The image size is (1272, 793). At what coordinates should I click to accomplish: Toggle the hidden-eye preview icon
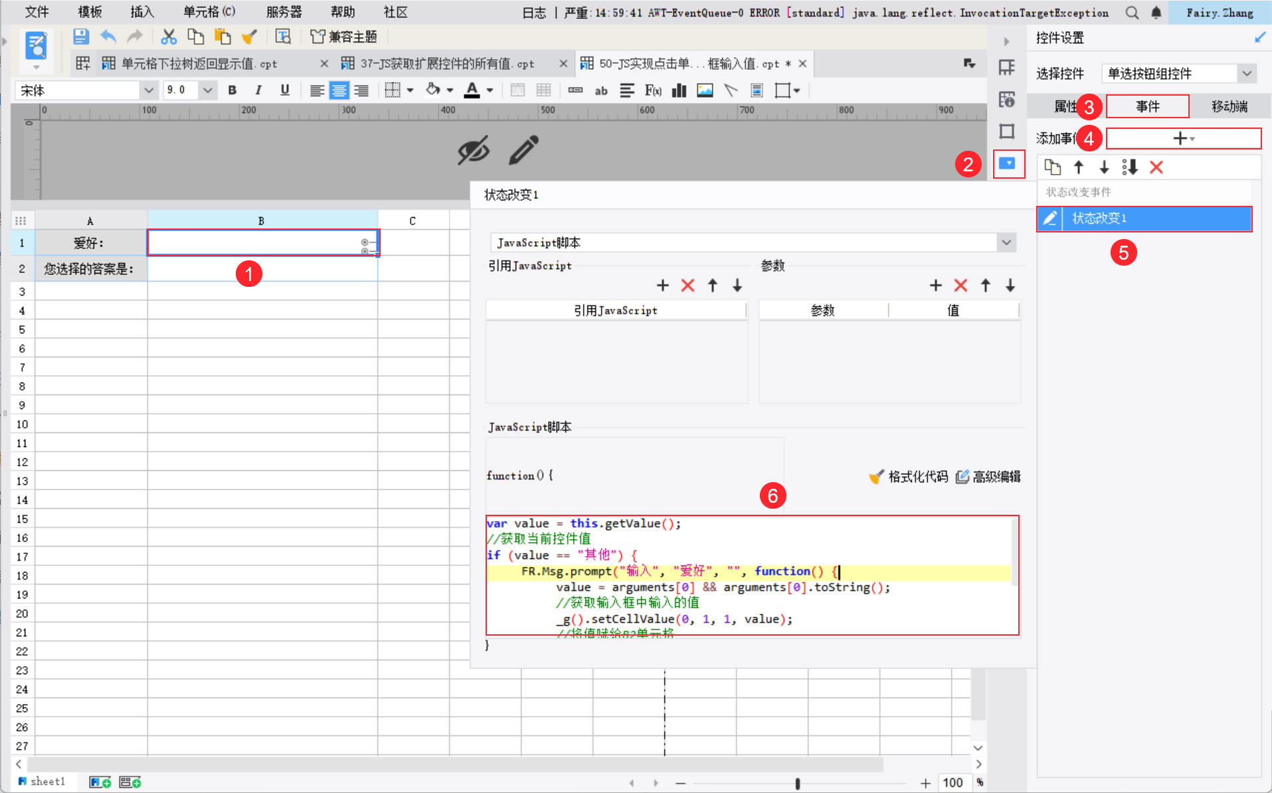tap(473, 150)
